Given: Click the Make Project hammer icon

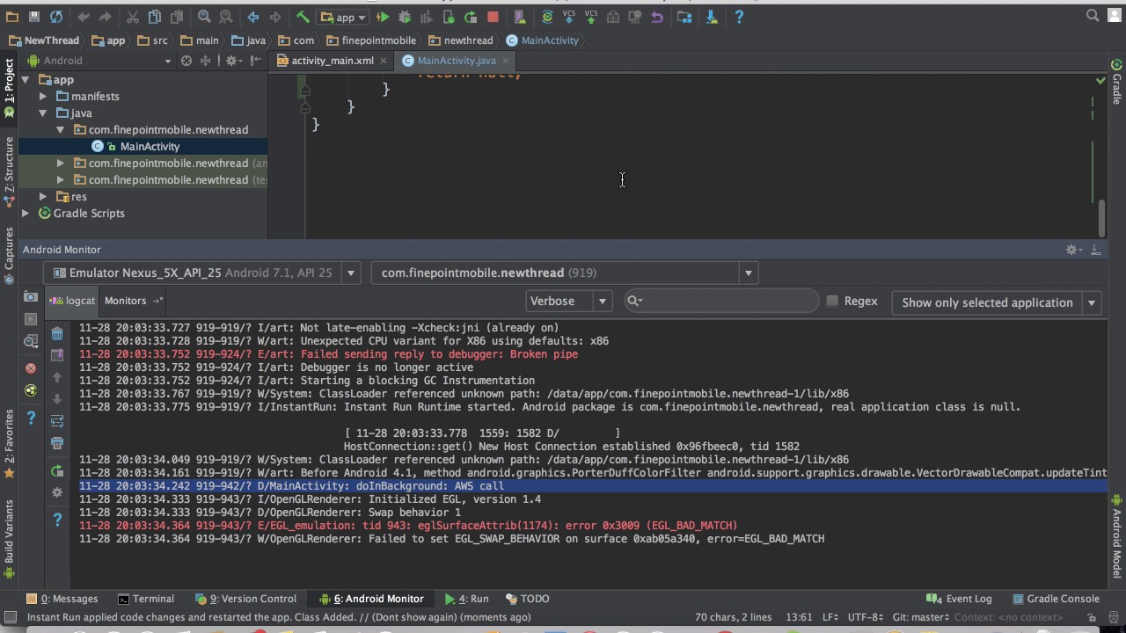Looking at the screenshot, I should pos(303,17).
